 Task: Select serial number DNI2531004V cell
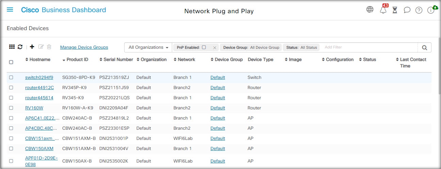(x=114, y=148)
